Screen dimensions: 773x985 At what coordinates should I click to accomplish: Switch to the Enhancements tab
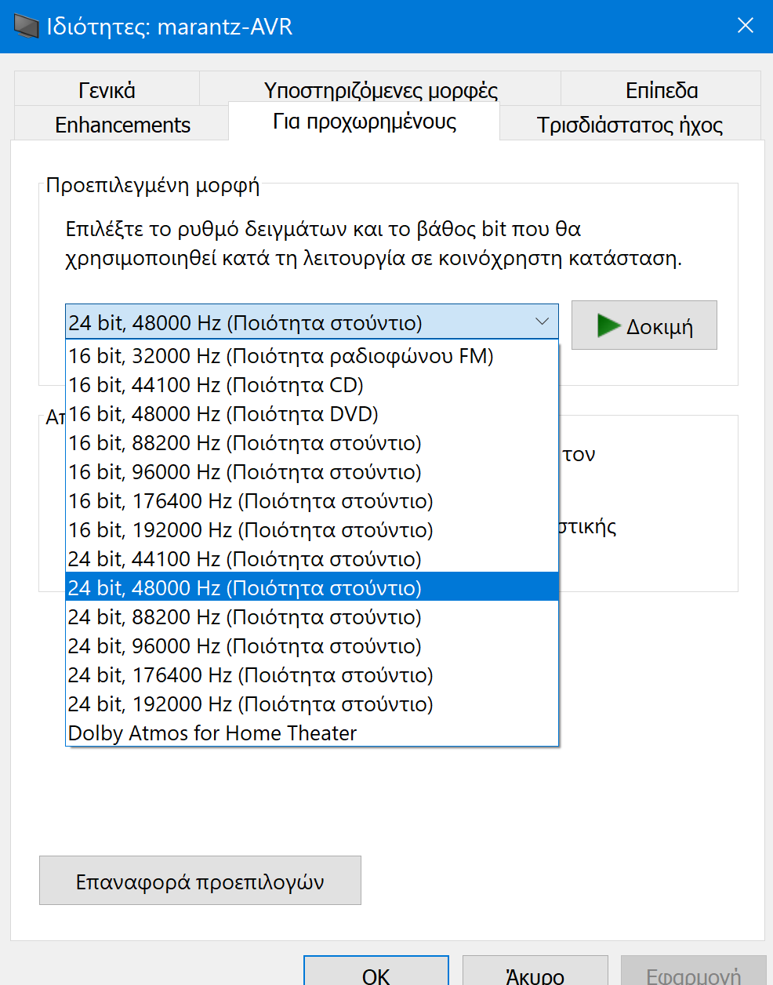(x=122, y=124)
